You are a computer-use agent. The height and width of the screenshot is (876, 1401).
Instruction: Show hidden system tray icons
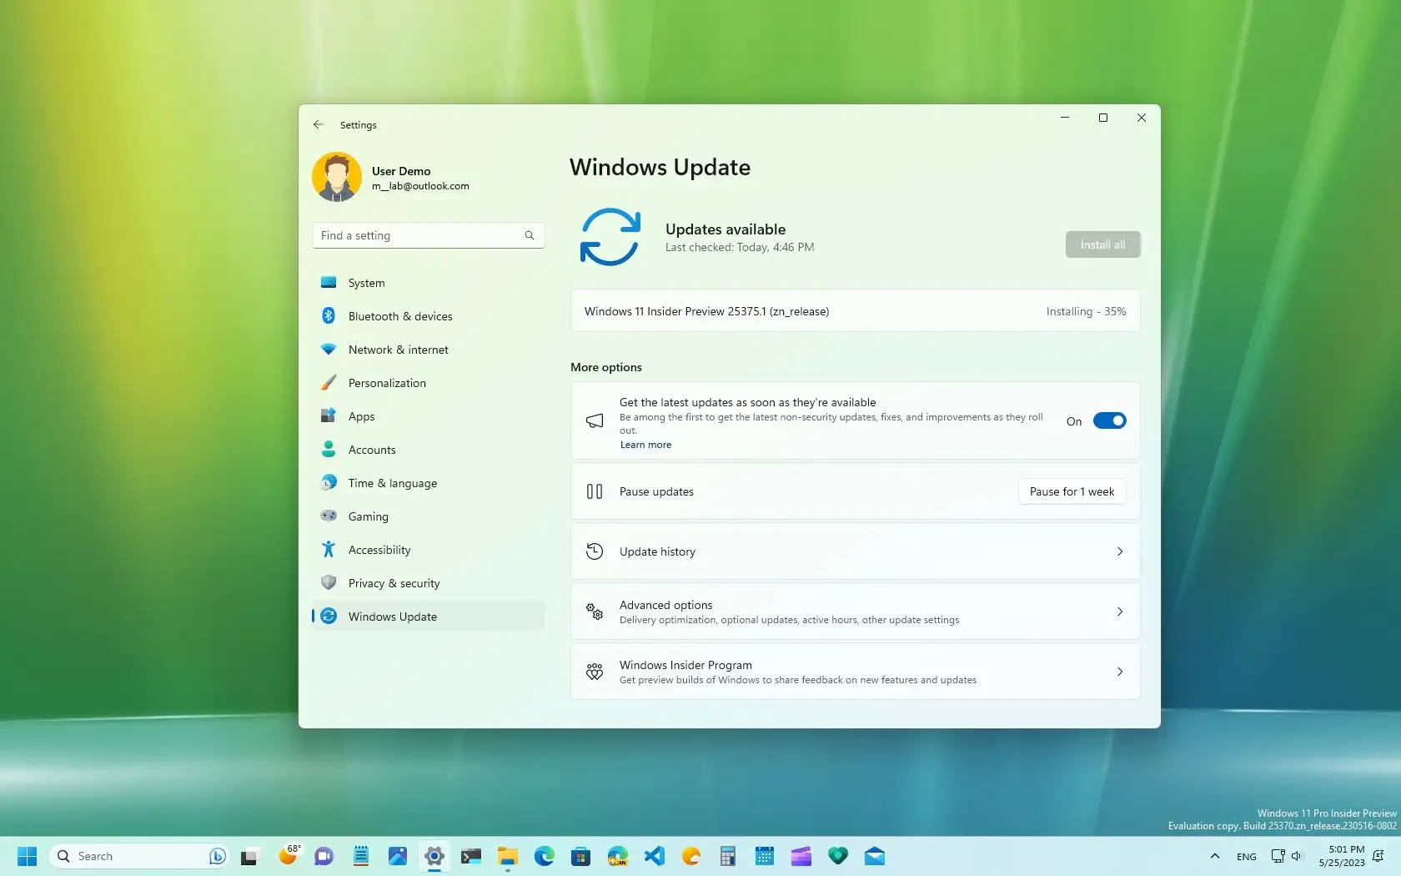pyautogui.click(x=1215, y=856)
